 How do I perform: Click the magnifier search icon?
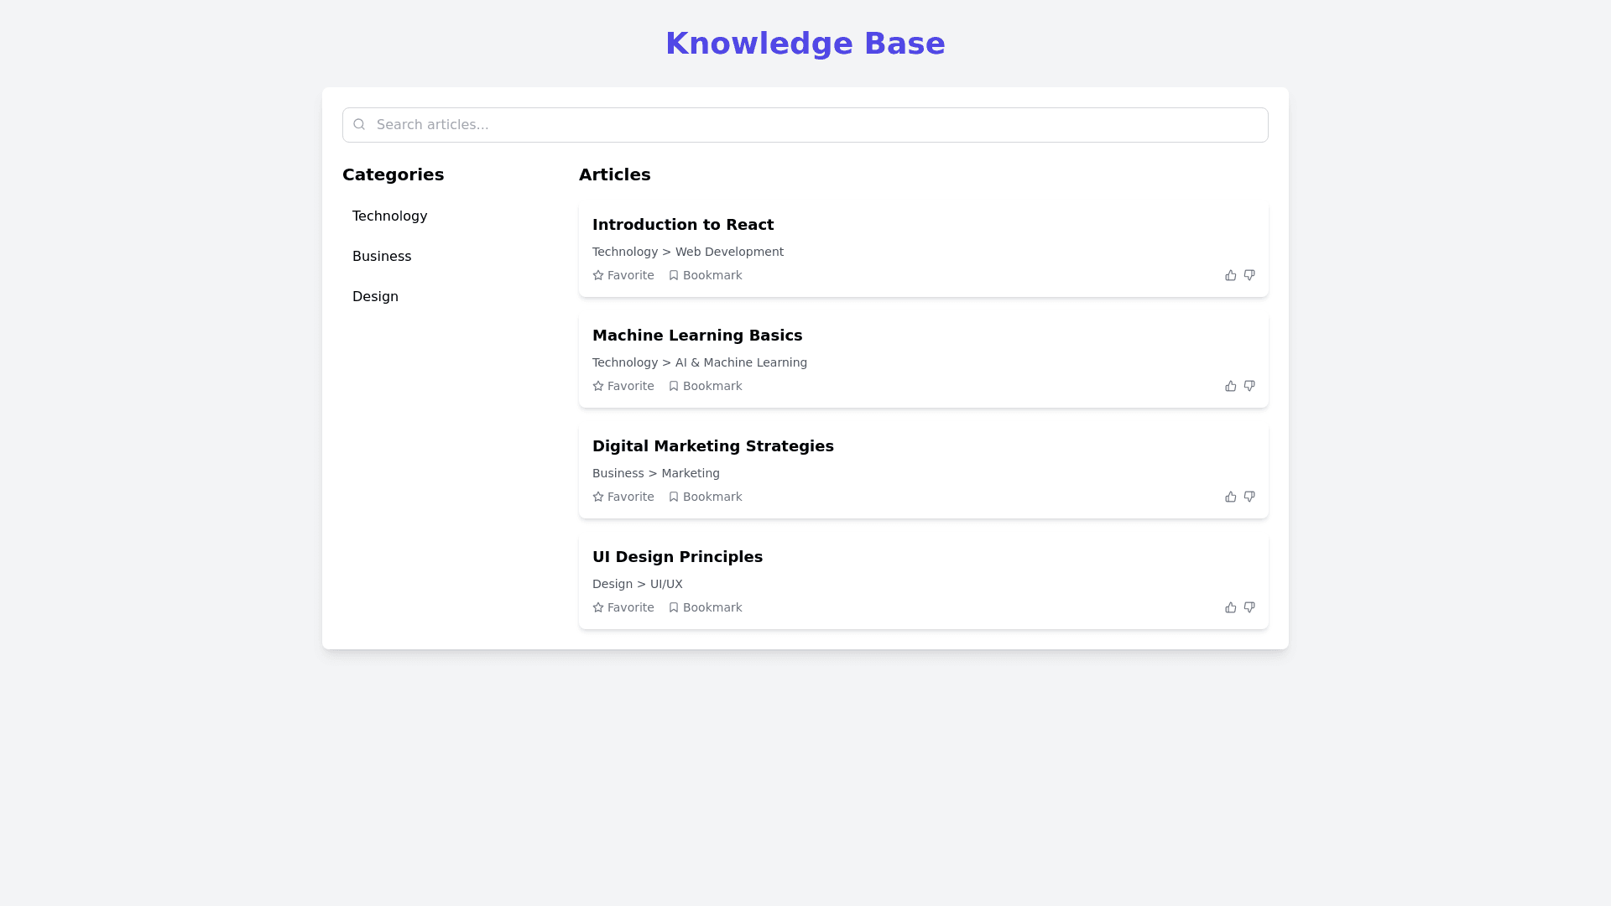(x=359, y=125)
